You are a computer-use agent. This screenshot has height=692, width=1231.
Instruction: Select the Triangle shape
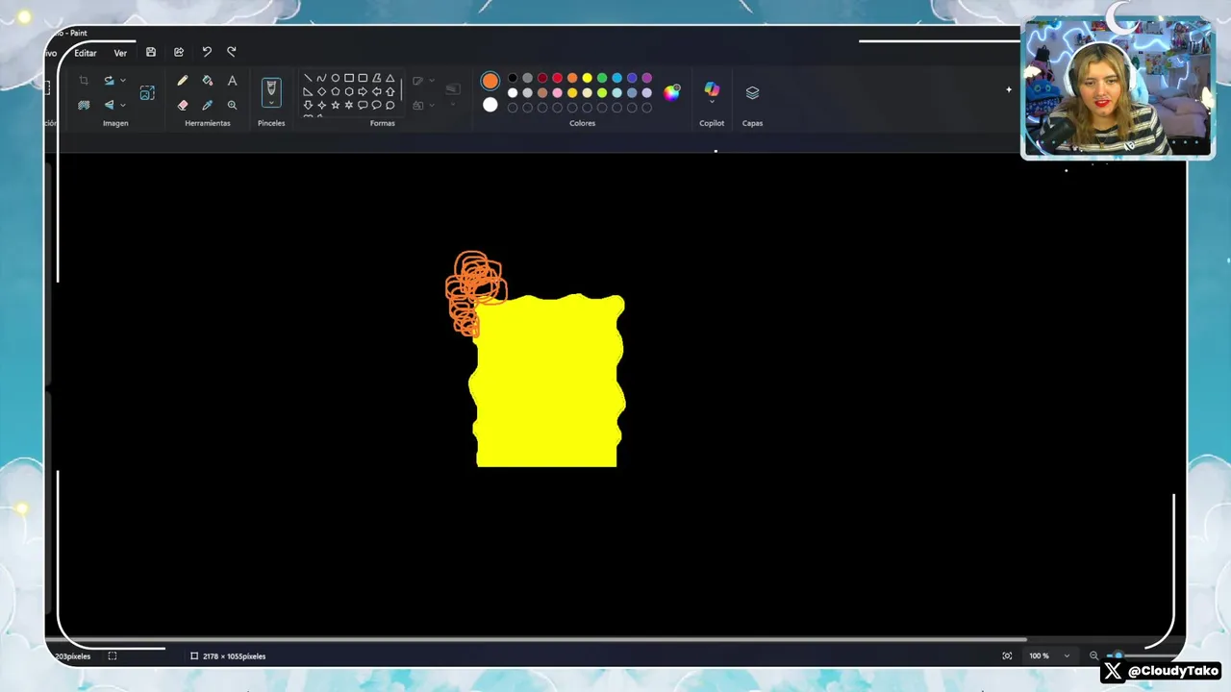[389, 78]
